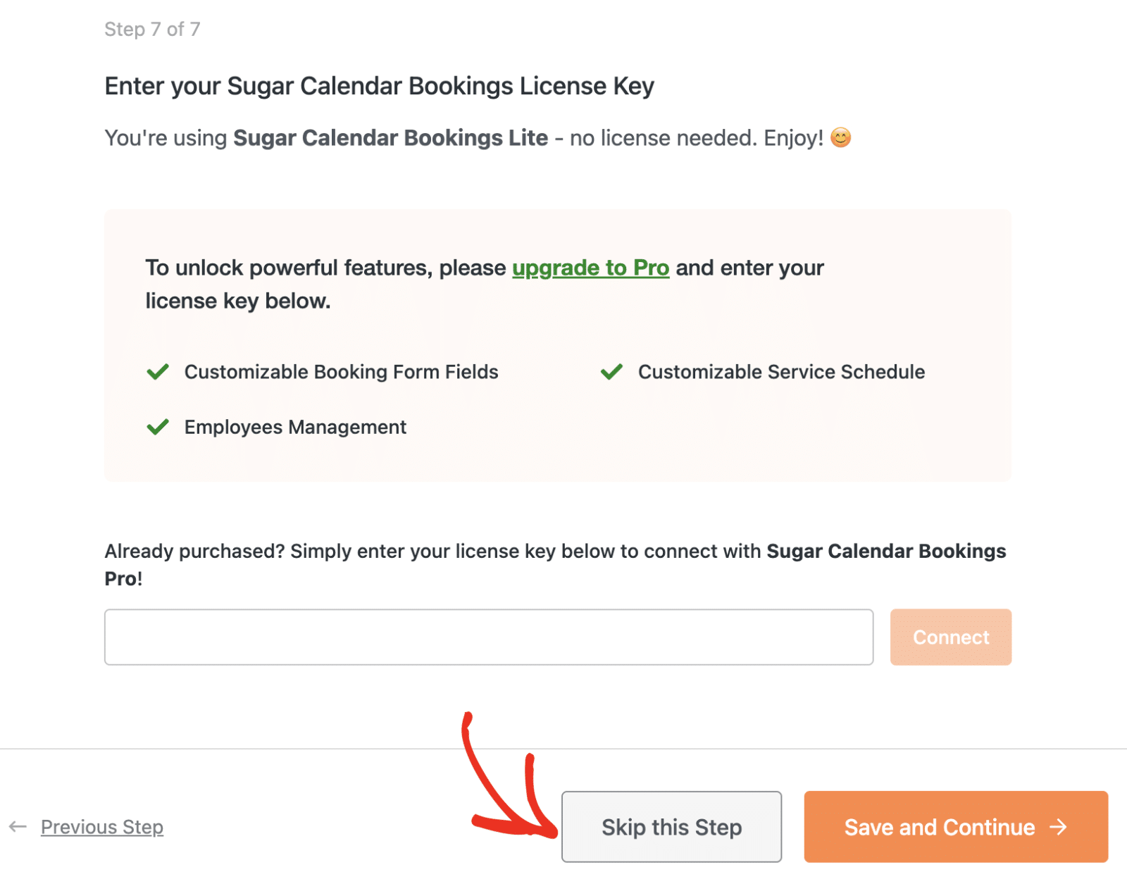Click the Enter your Sugar Calendar Bookings License Key heading
Image resolution: width=1127 pixels, height=884 pixels.
379,85
